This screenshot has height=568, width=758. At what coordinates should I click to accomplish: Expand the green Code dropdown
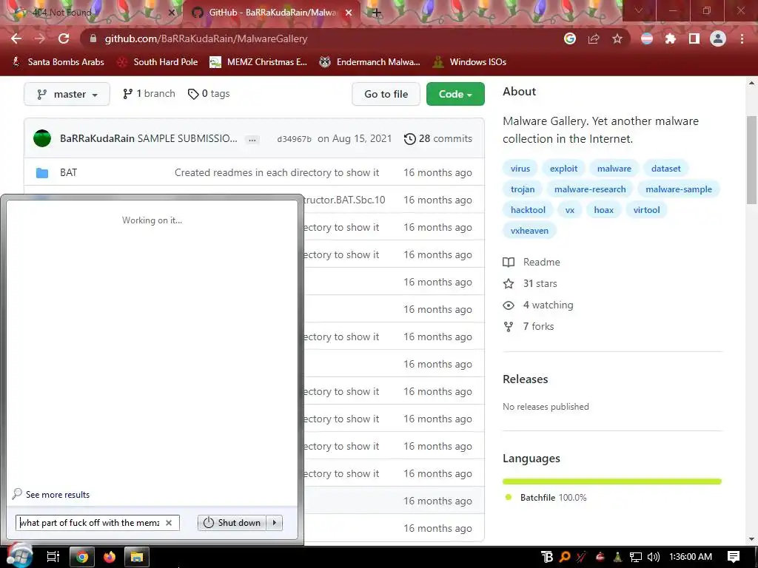(x=455, y=94)
